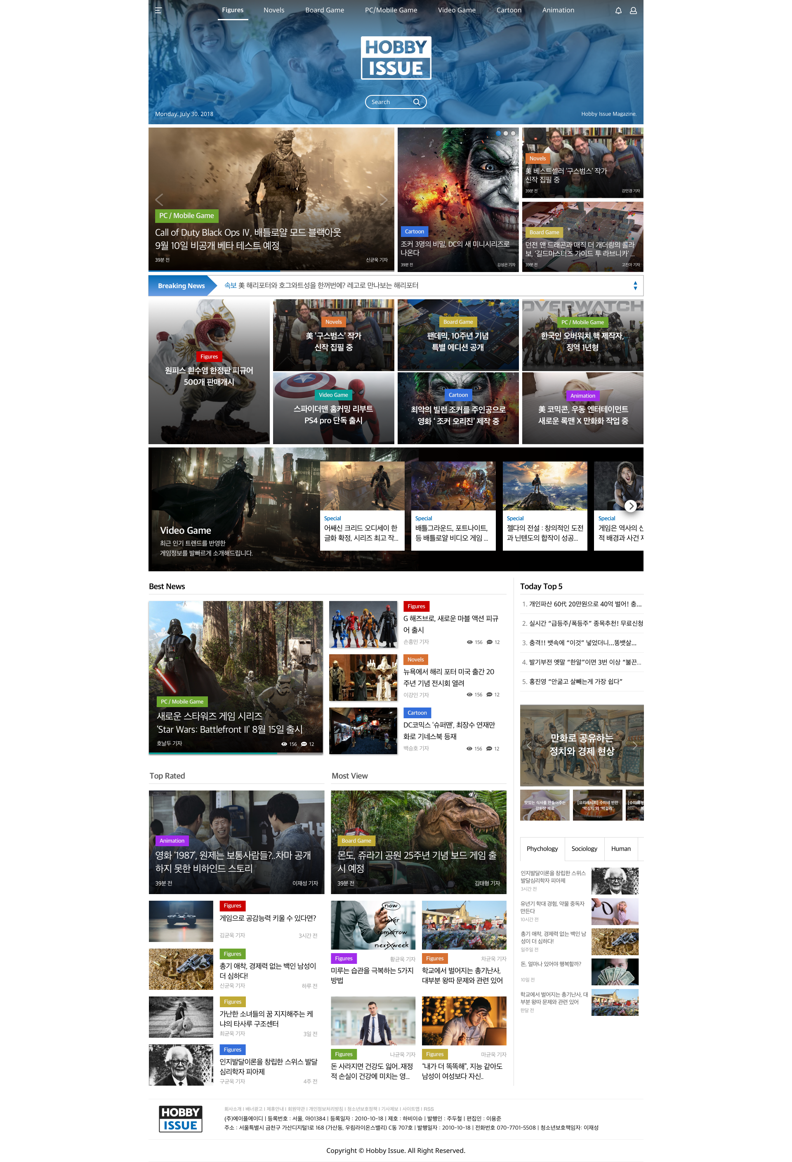Open 미루는 습관을 극복하는 5가지 방법
This screenshot has height=1162, width=792.
tap(373, 976)
